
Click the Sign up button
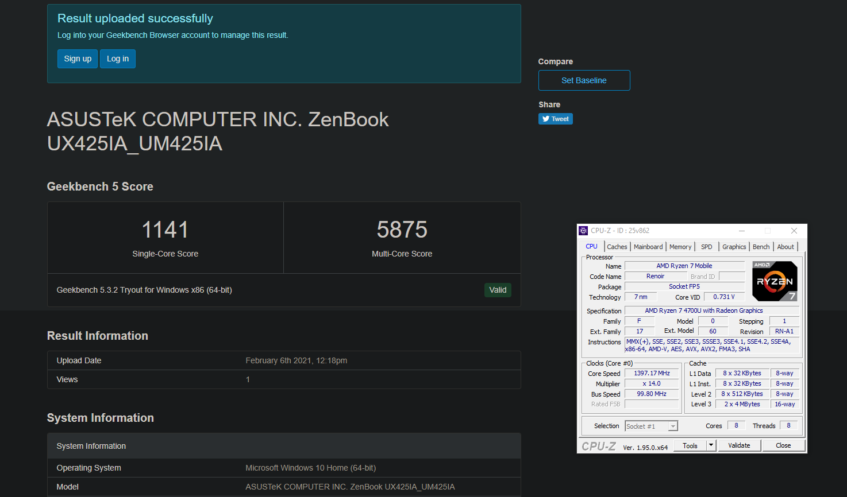78,59
